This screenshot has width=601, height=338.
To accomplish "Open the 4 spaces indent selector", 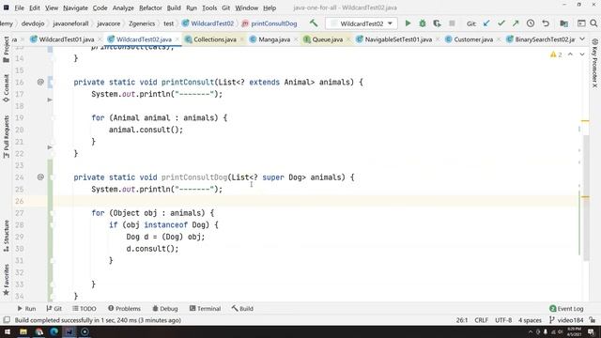I will click(x=530, y=320).
